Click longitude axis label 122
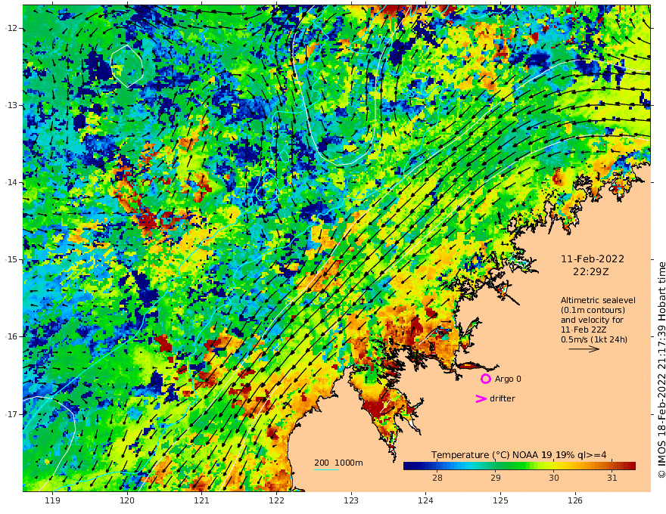This screenshot has width=666, height=514. (x=276, y=501)
